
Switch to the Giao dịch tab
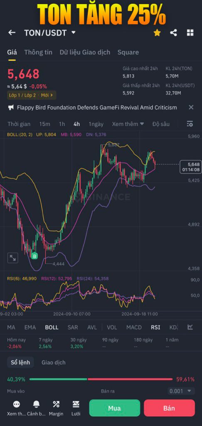coord(53,362)
